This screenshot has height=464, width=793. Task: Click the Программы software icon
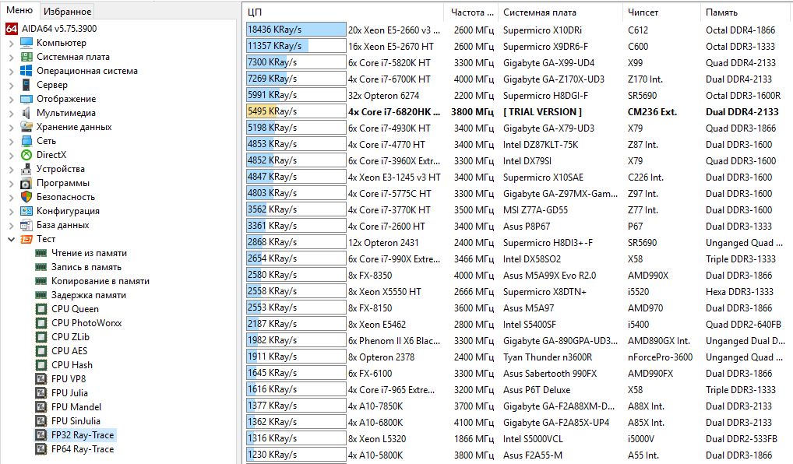[x=26, y=183]
